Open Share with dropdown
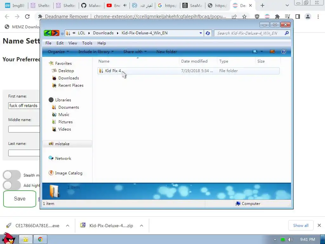Screen dimensions: 325x244 [135, 52]
